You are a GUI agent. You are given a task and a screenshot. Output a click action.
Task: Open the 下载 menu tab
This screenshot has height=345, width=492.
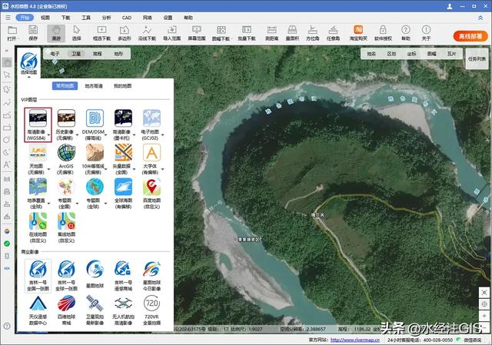click(65, 18)
